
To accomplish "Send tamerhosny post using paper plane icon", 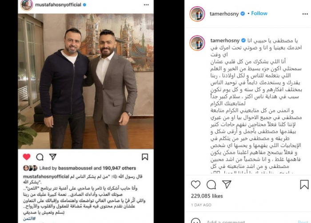I will tap(227, 184).
